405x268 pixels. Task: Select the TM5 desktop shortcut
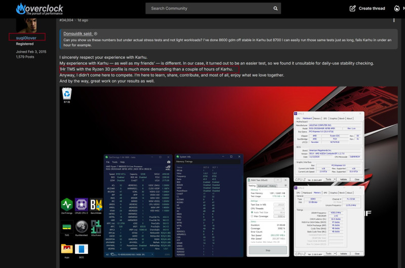pyautogui.click(x=67, y=228)
